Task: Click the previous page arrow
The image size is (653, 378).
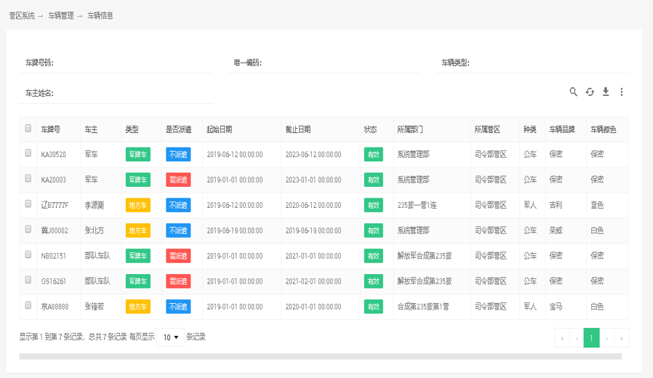Action: point(577,337)
